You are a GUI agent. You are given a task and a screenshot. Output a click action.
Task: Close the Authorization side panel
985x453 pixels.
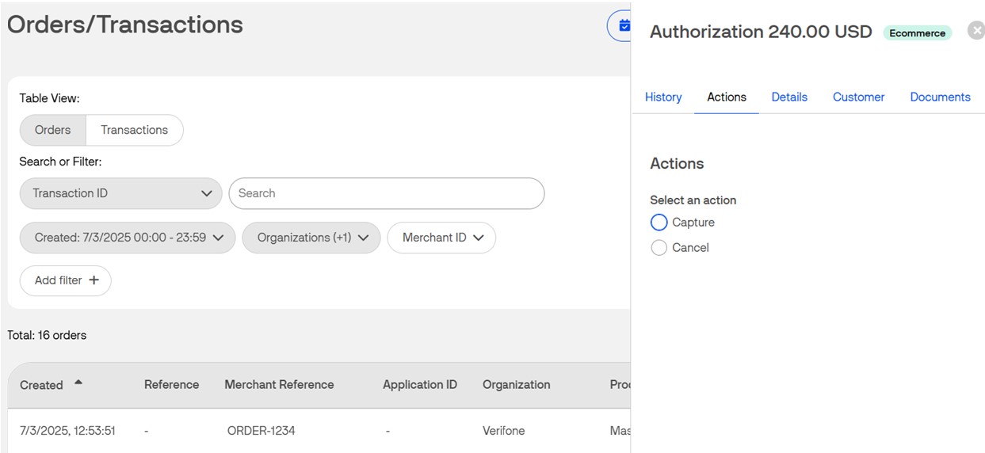coord(976,31)
